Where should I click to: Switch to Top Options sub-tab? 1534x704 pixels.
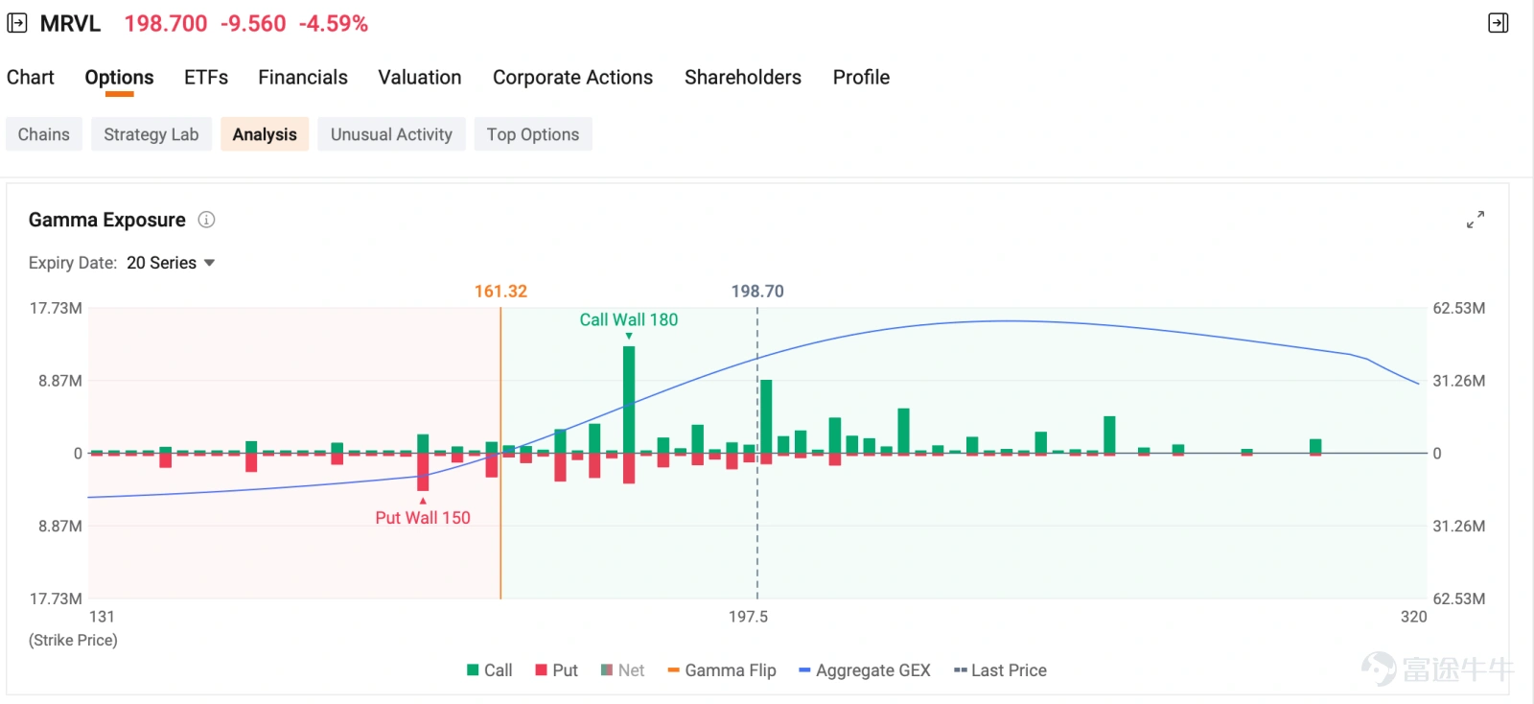[x=533, y=134]
